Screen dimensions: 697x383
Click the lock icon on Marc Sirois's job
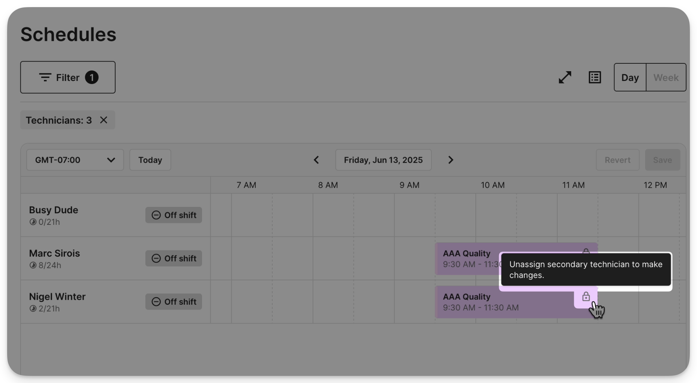586,251
